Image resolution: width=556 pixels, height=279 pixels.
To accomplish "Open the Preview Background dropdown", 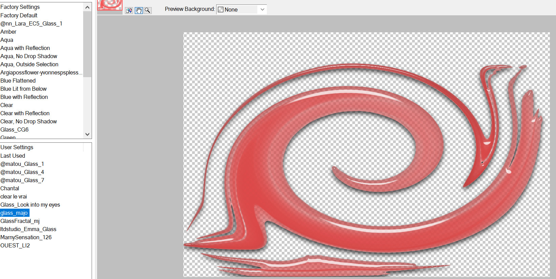I will [x=242, y=10].
